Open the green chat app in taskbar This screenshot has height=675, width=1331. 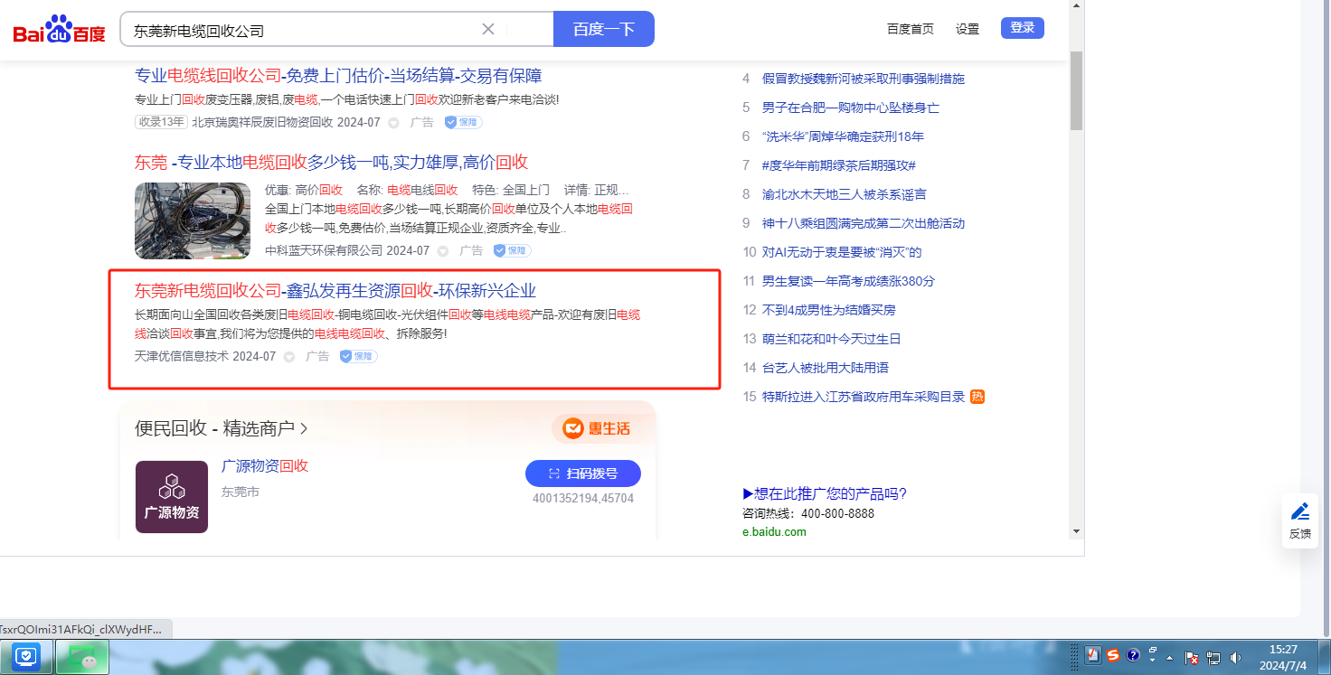[x=82, y=657]
